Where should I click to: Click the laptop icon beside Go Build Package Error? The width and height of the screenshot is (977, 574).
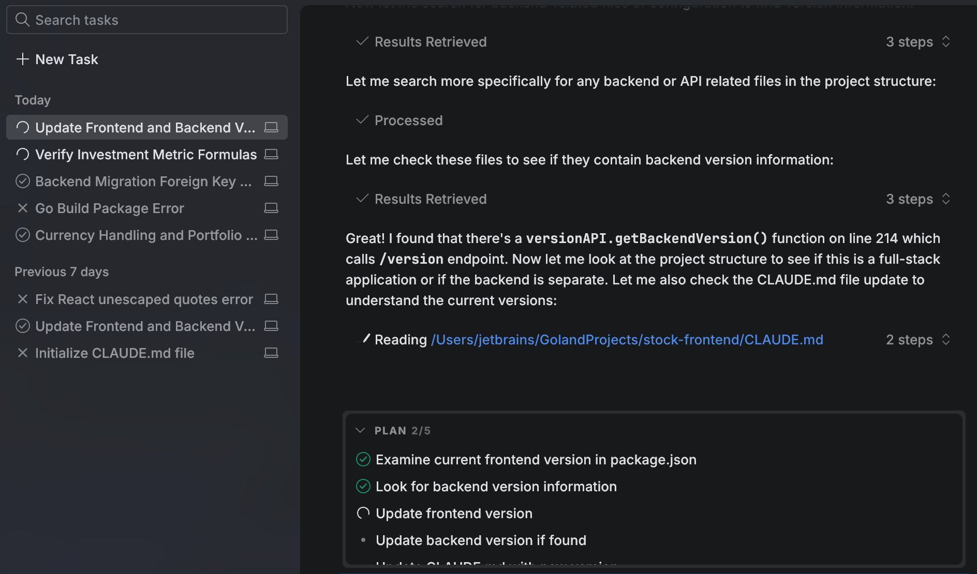coord(271,208)
